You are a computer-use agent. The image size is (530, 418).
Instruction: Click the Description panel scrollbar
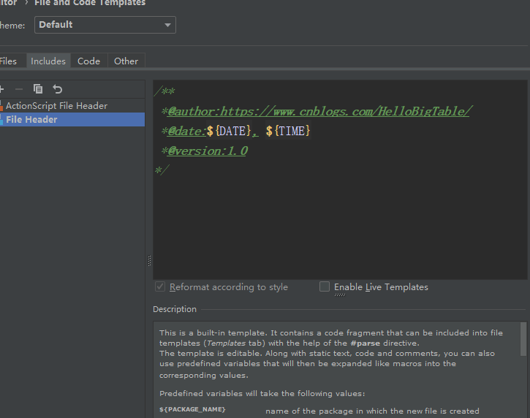[x=523, y=339]
